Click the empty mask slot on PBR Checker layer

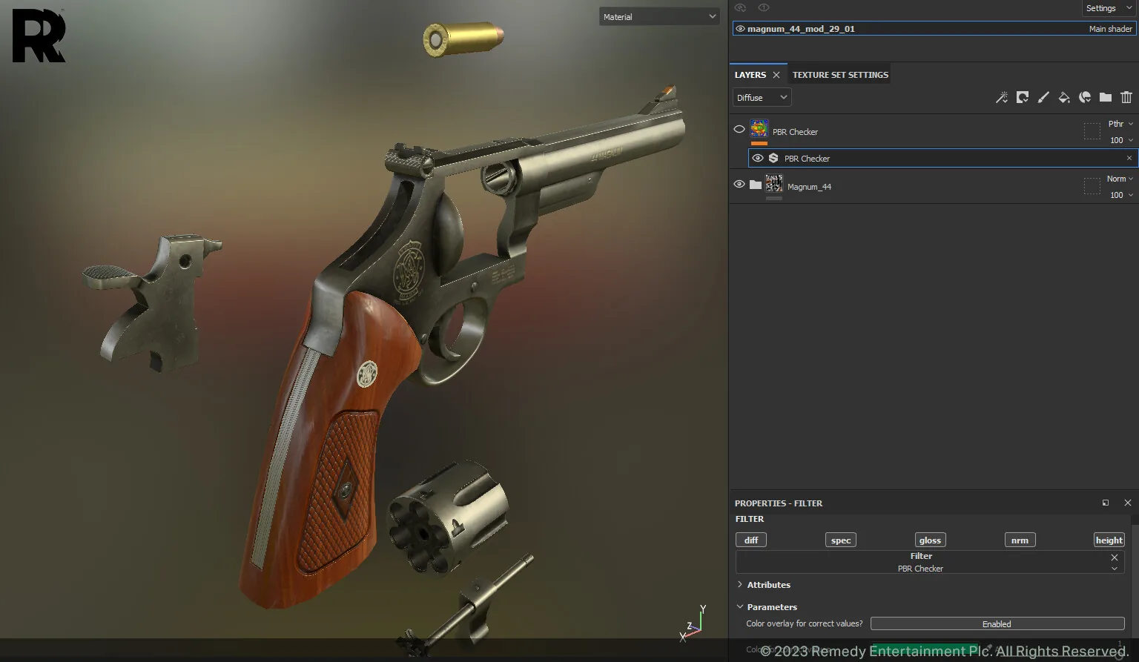pos(1092,132)
